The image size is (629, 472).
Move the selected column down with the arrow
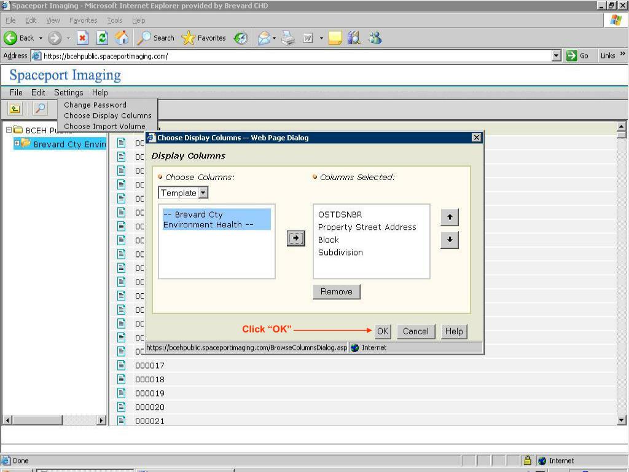pyautogui.click(x=449, y=240)
